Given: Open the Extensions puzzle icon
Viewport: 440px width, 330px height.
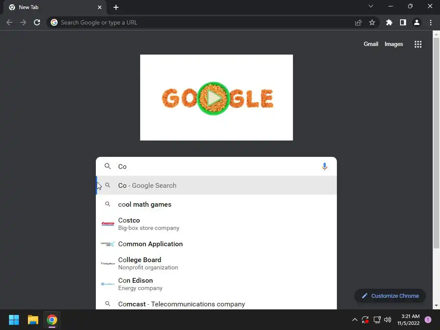Looking at the screenshot, I should click(x=389, y=22).
